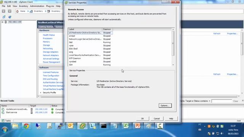Click the Recent Tasks filter input field
The width and height of the screenshot is (244, 137).
(x=222, y=101)
